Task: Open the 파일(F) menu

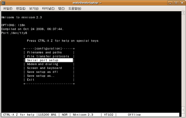Action: [8, 9]
